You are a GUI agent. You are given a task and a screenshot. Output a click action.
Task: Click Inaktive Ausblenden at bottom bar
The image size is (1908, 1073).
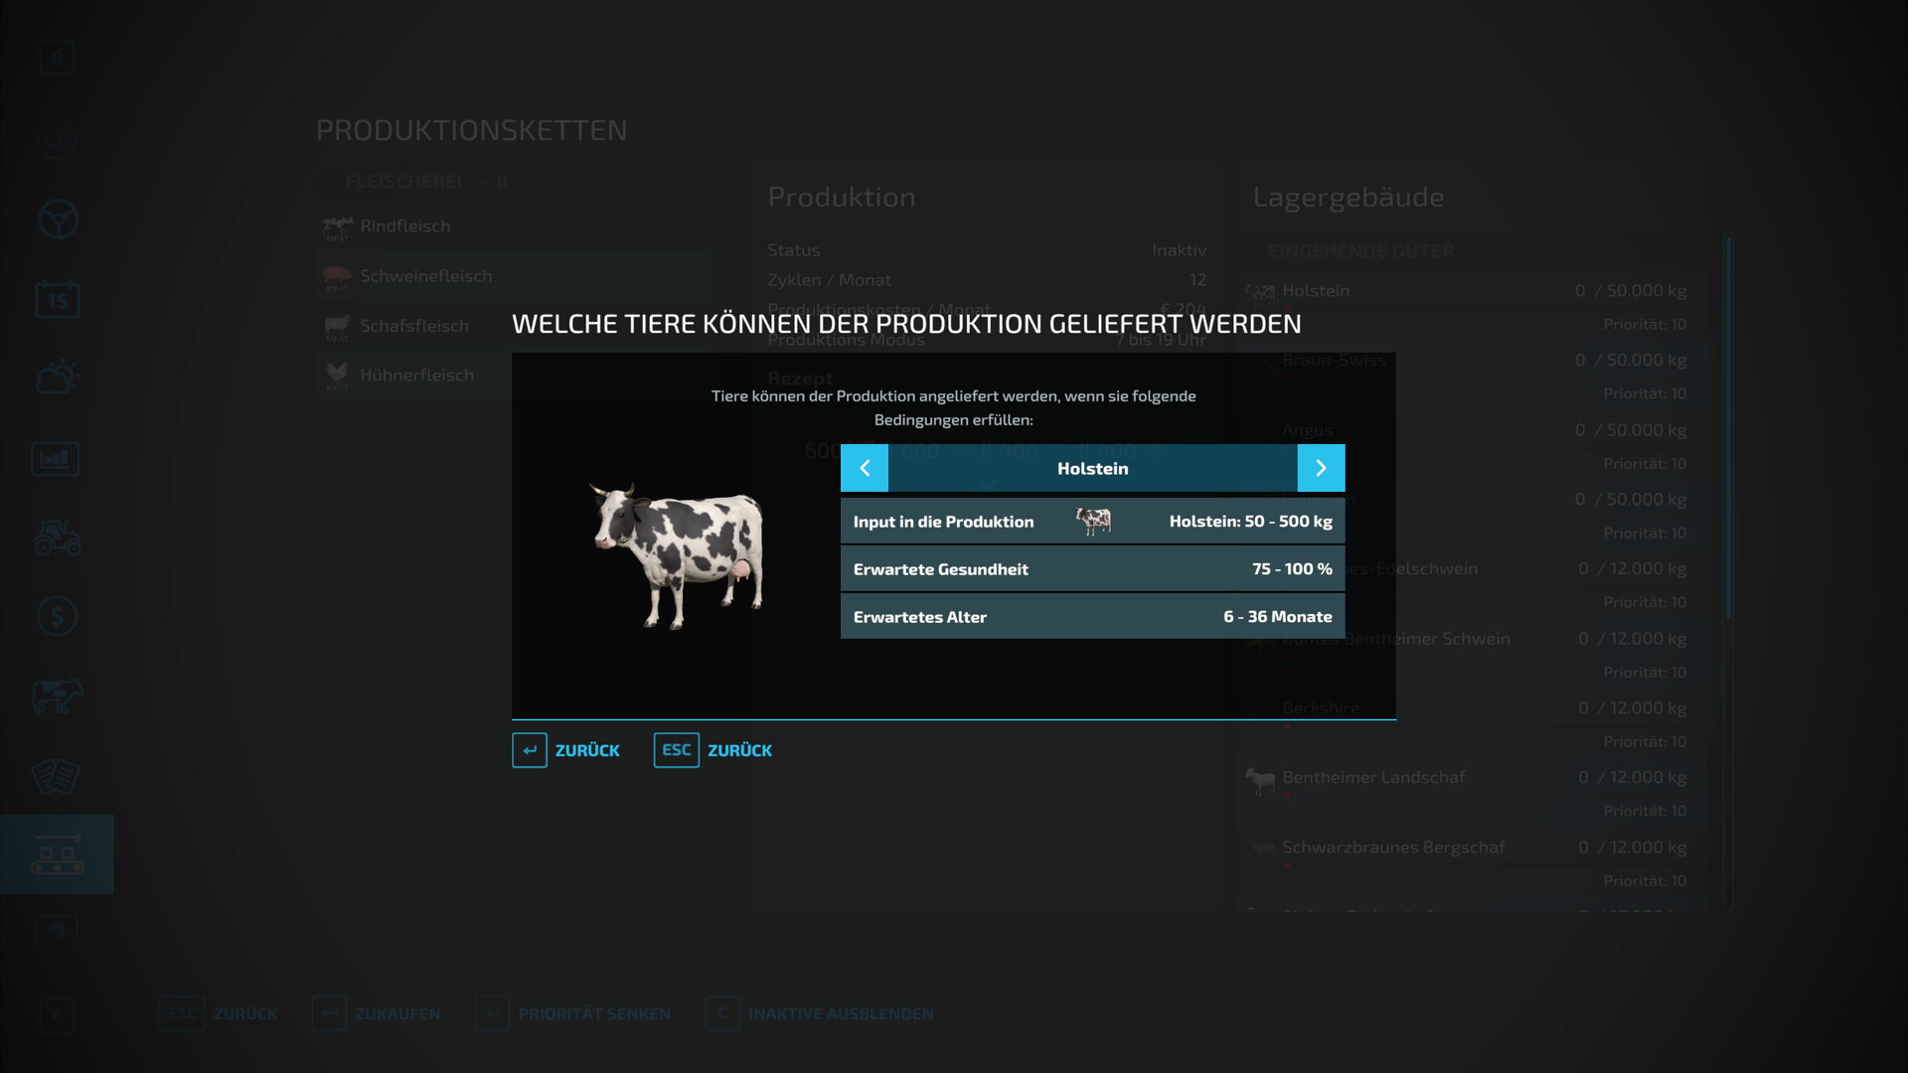pos(840,1013)
